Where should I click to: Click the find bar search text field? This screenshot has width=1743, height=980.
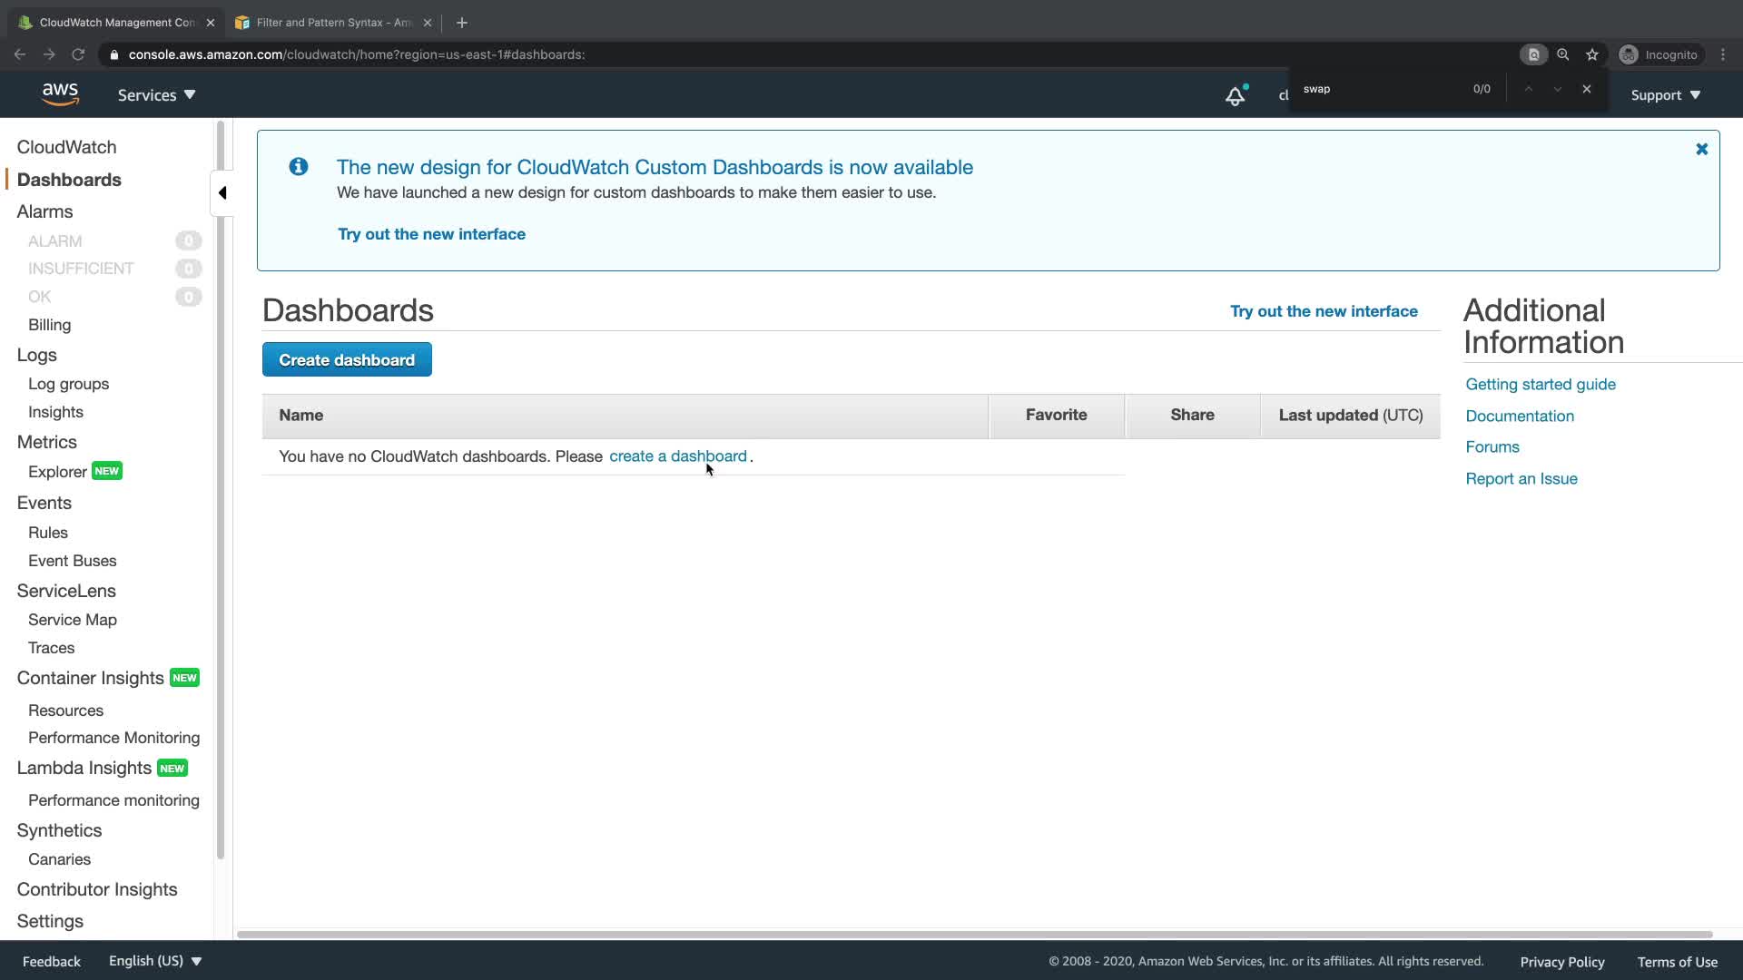pos(1380,89)
